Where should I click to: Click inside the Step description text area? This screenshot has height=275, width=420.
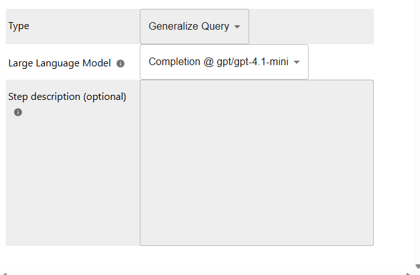256,162
